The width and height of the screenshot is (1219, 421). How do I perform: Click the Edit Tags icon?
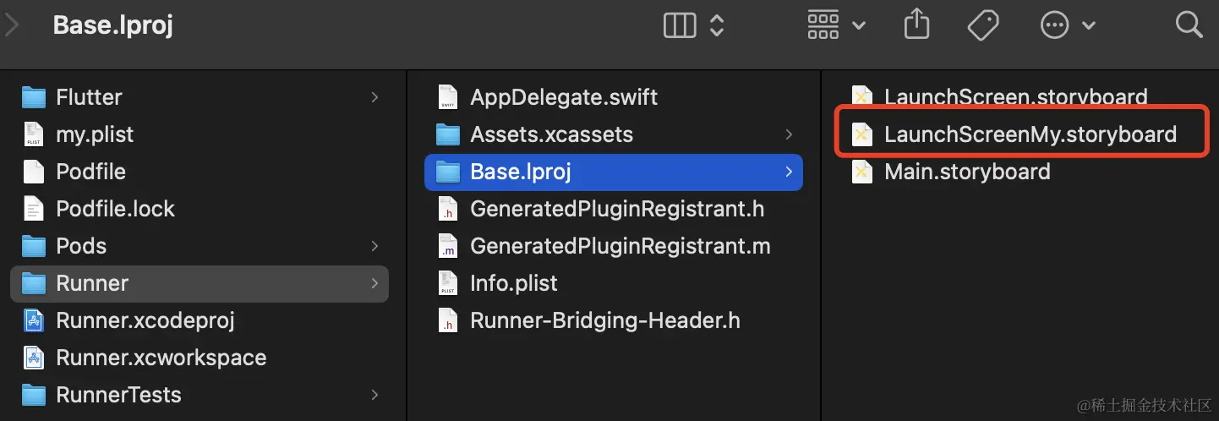tap(983, 25)
